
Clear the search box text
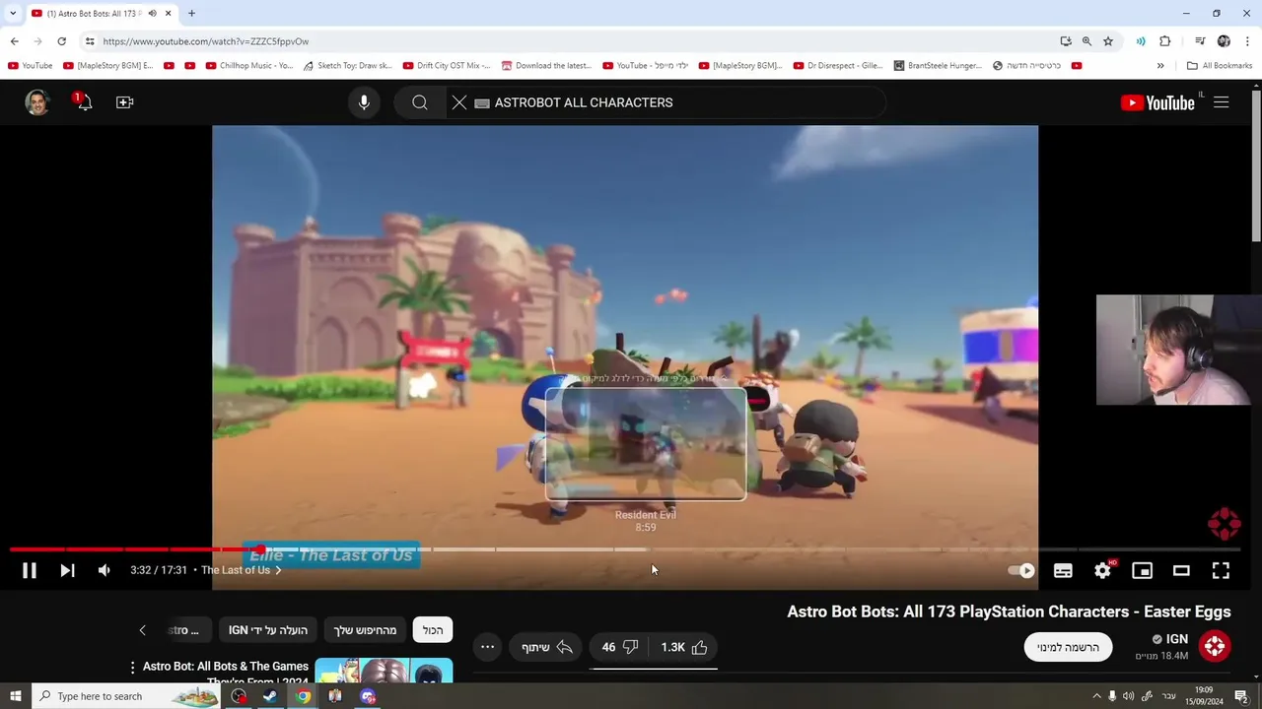pos(459,102)
